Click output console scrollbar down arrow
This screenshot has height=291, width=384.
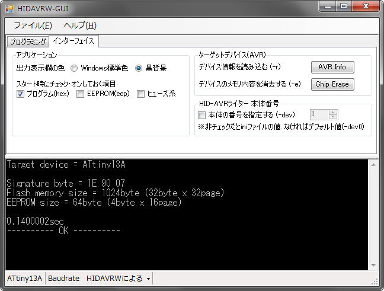click(373, 266)
